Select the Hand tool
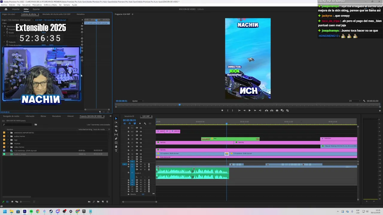This screenshot has width=383, height=215. [116, 147]
